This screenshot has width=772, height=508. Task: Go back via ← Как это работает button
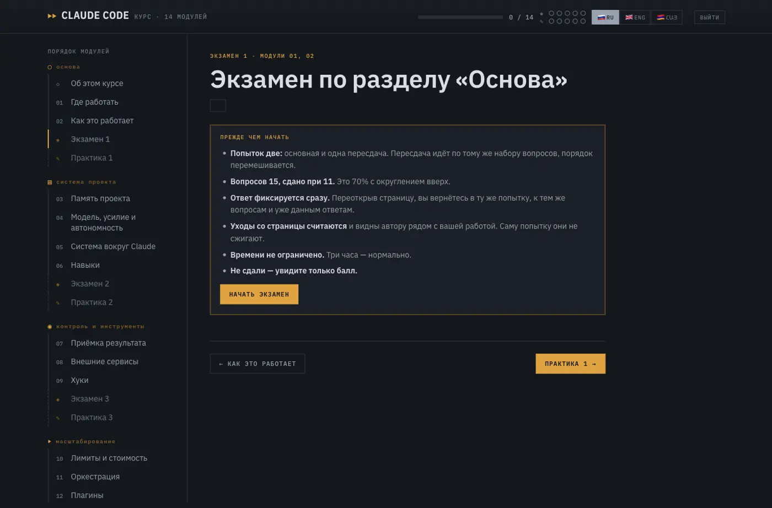pyautogui.click(x=258, y=364)
